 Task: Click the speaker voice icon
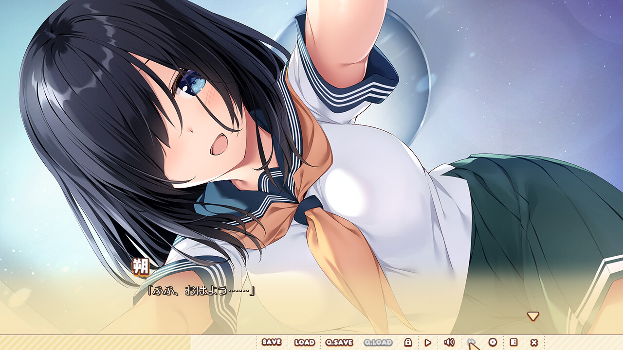(x=449, y=342)
